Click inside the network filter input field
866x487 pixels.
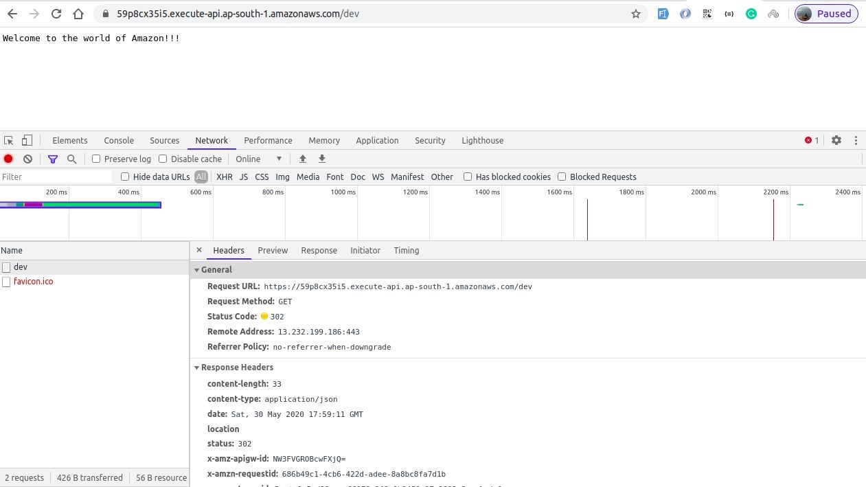(x=55, y=177)
